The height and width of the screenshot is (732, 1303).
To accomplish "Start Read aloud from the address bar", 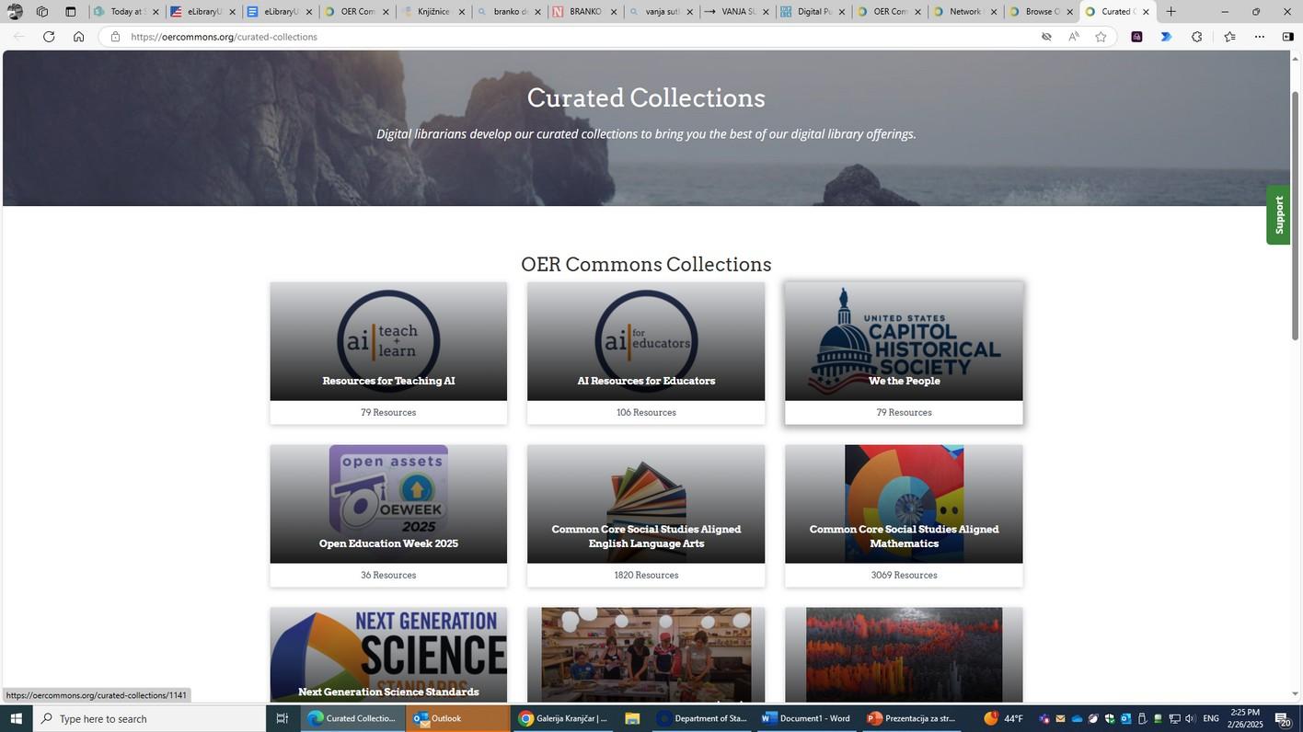I will (1073, 37).
